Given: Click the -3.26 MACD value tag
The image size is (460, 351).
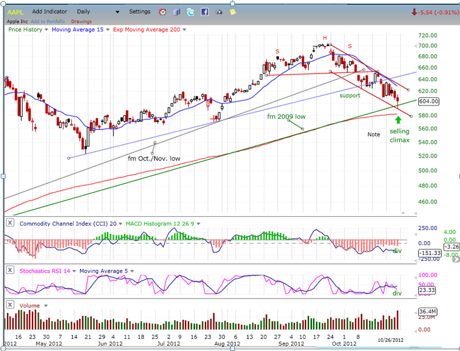Looking at the screenshot, I should [x=452, y=247].
